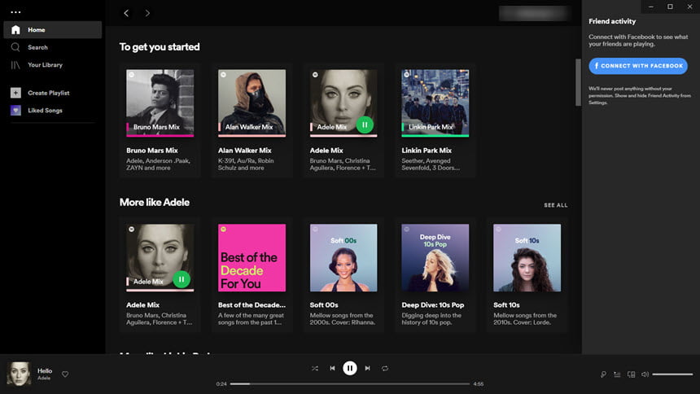The image size is (700, 394).
Task: Toggle repeat mode
Action: [385, 369]
